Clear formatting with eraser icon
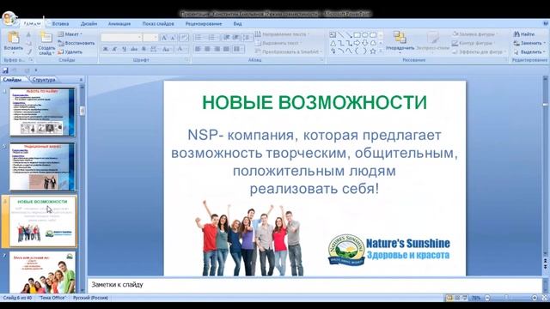 pyautogui.click(x=183, y=38)
